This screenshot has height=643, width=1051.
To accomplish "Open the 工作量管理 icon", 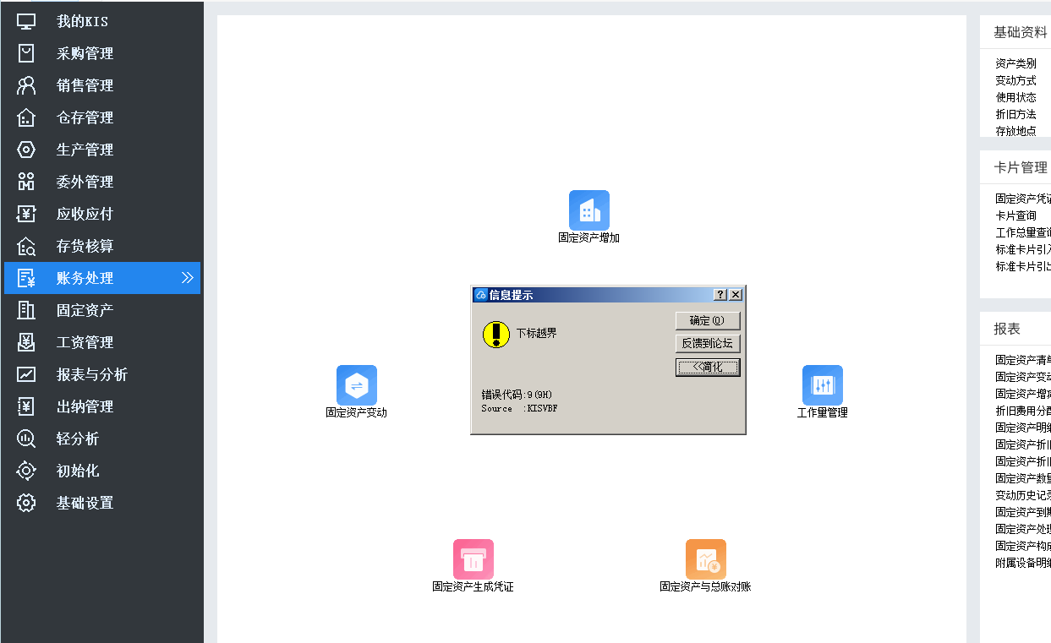I will (822, 386).
